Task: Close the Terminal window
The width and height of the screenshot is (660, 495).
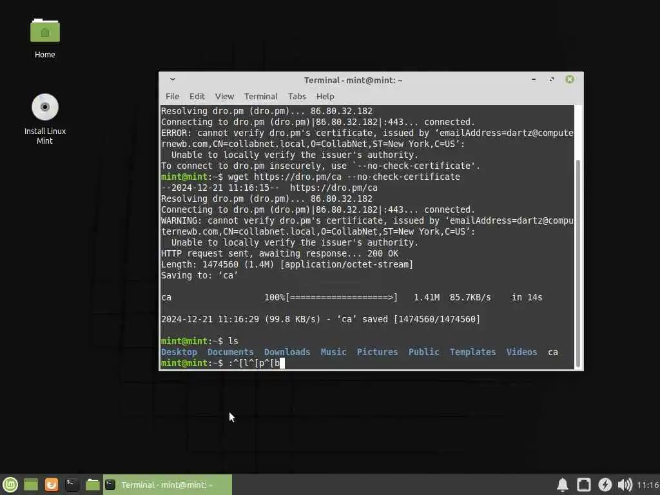Action: [570, 79]
